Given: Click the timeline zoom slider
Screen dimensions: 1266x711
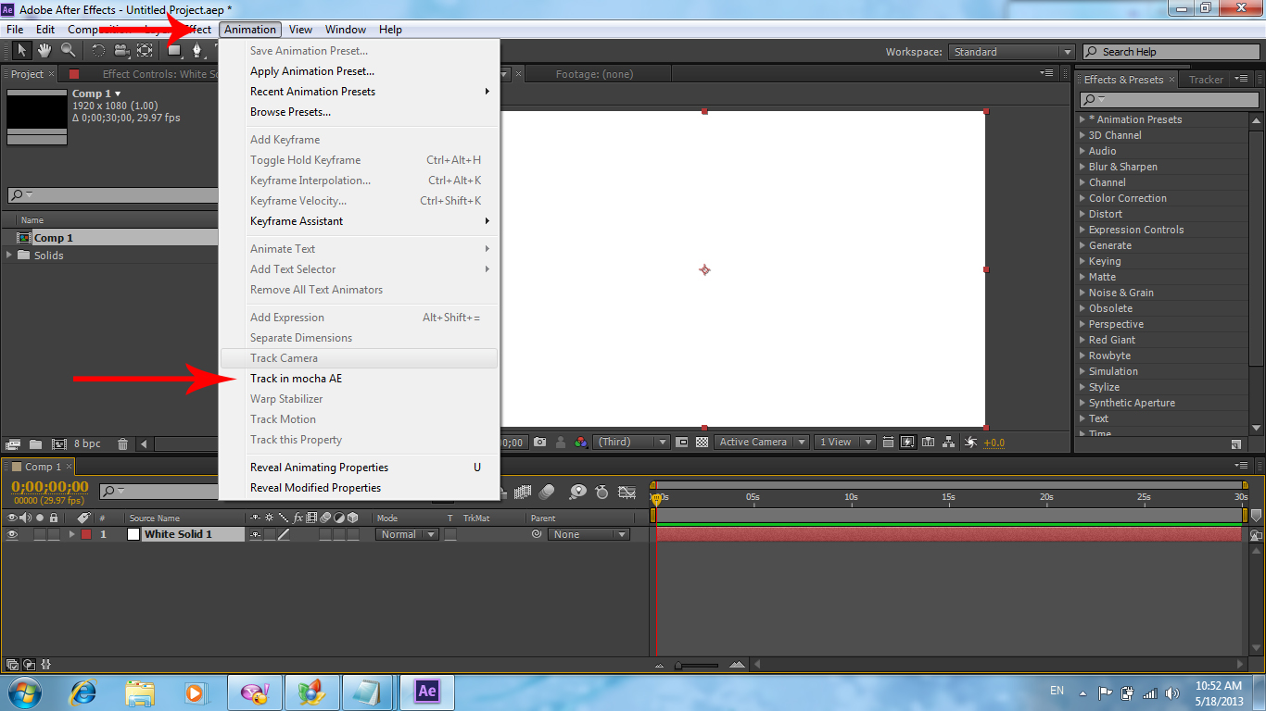Looking at the screenshot, I should coord(697,665).
